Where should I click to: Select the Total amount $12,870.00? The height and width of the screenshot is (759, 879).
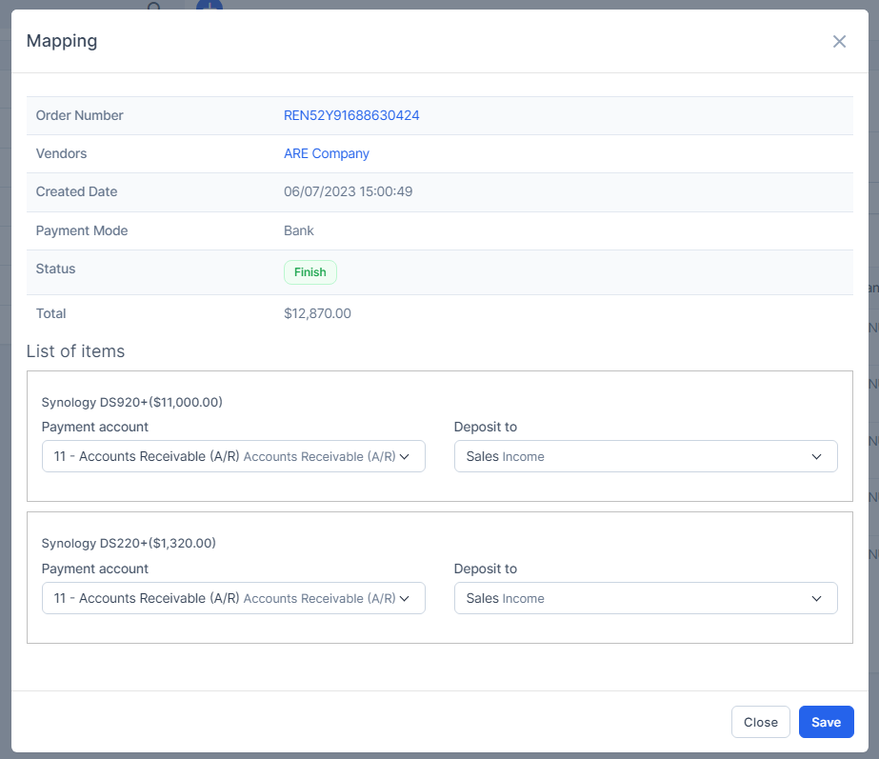click(x=317, y=313)
